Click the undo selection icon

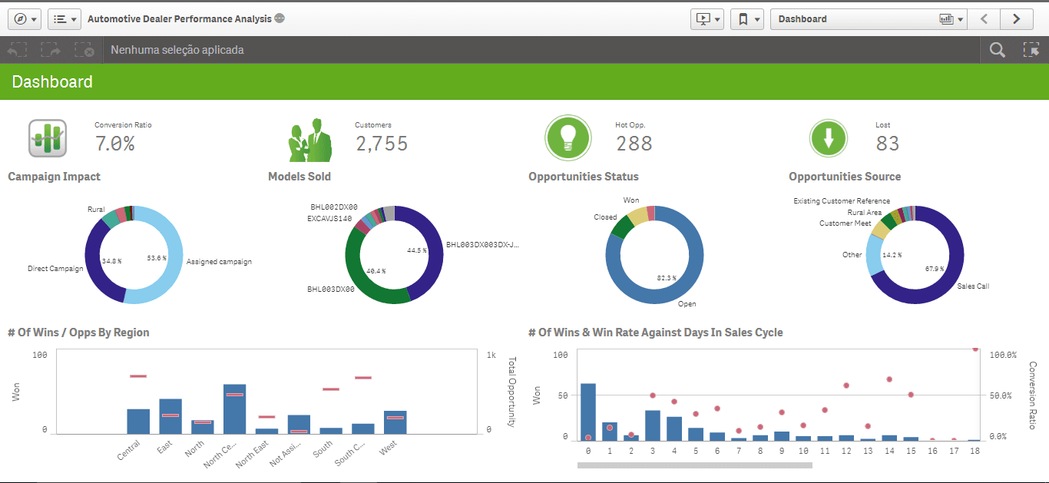point(15,49)
